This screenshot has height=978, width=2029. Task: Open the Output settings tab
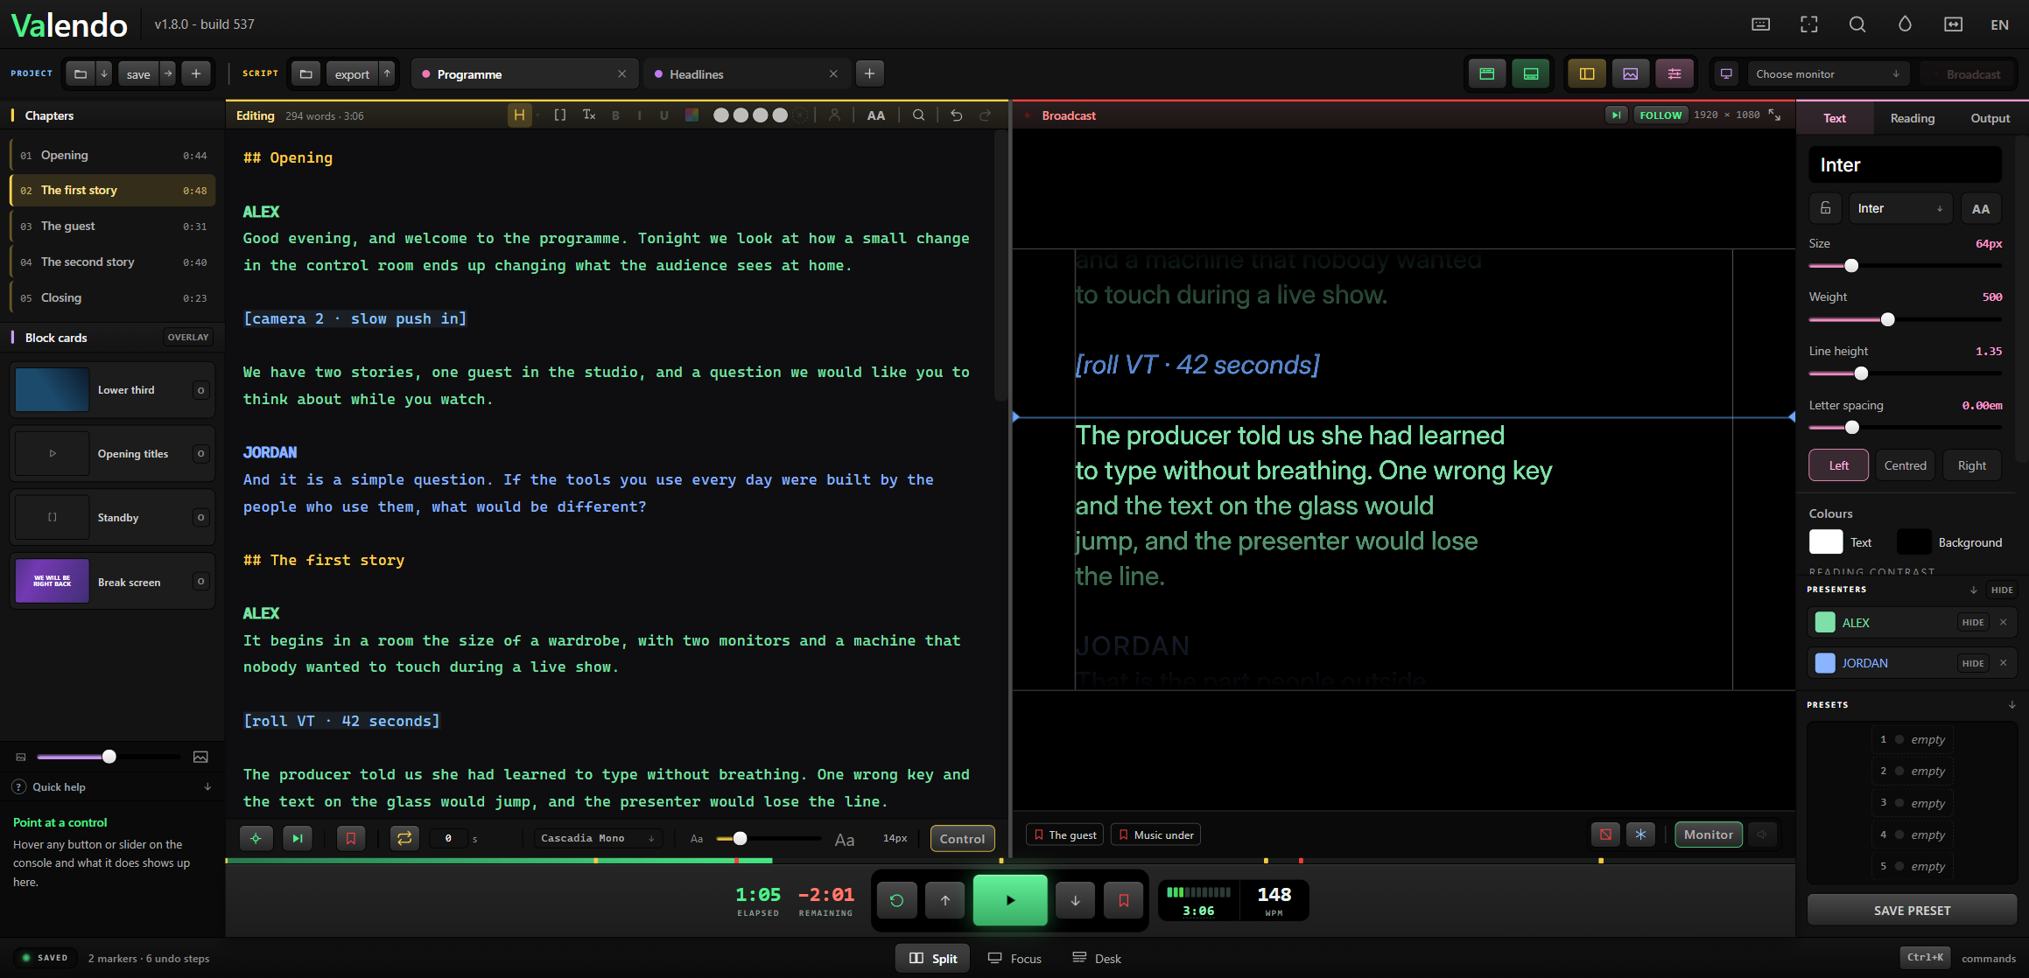click(x=1990, y=118)
